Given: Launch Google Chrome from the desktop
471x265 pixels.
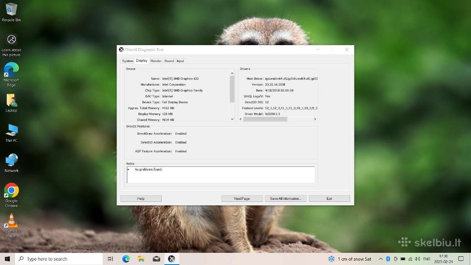Looking at the screenshot, I should pyautogui.click(x=11, y=195).
